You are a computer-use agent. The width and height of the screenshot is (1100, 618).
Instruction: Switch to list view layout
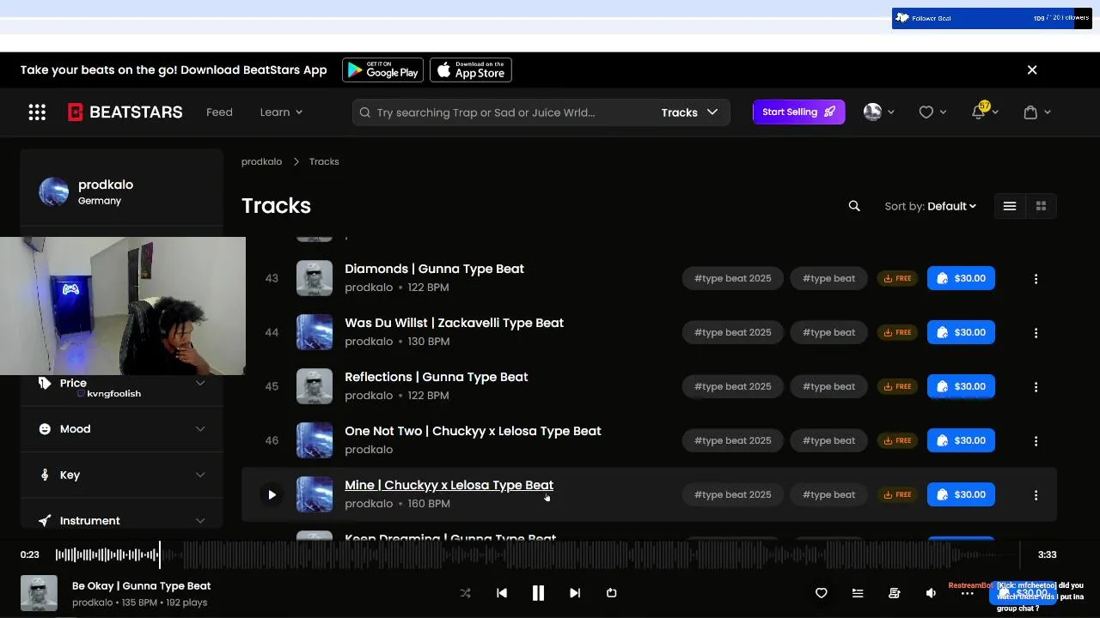(x=1010, y=206)
